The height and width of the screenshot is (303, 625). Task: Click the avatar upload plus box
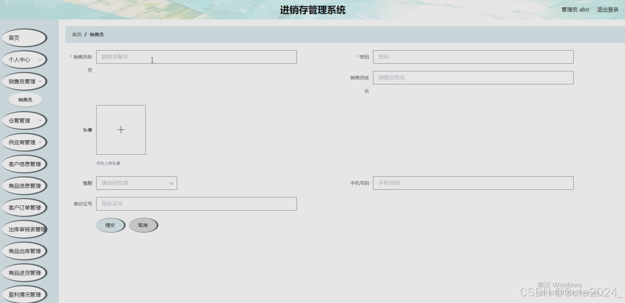click(x=121, y=129)
